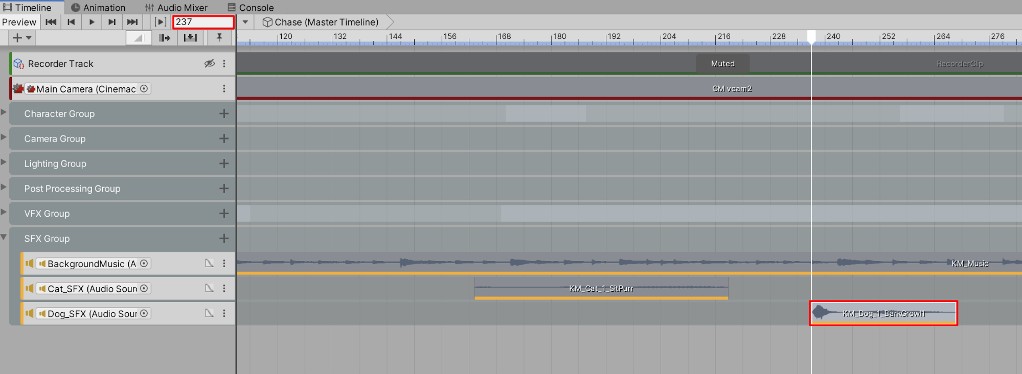Step to previous frame

click(71, 22)
